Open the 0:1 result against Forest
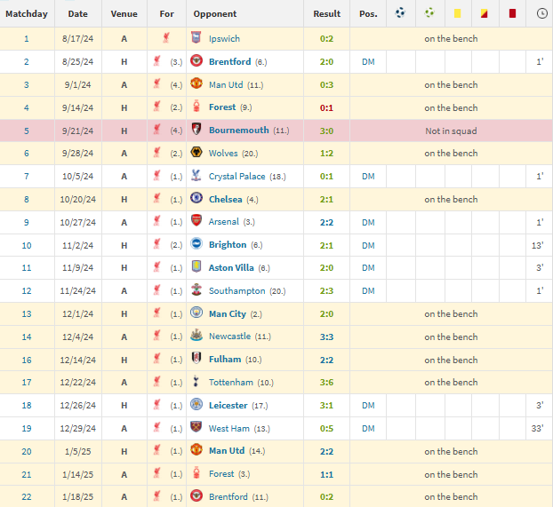This screenshot has height=507, width=553. pos(326,107)
